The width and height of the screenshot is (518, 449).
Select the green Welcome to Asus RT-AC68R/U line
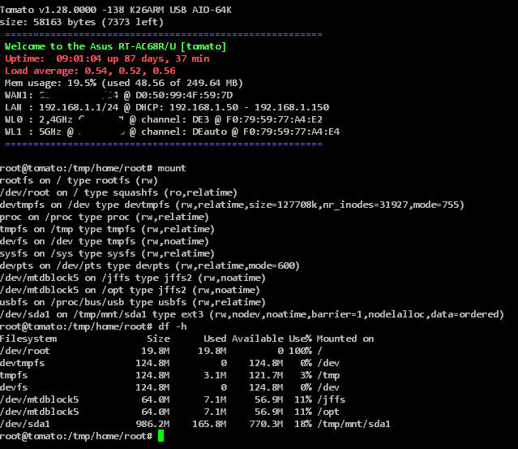115,46
